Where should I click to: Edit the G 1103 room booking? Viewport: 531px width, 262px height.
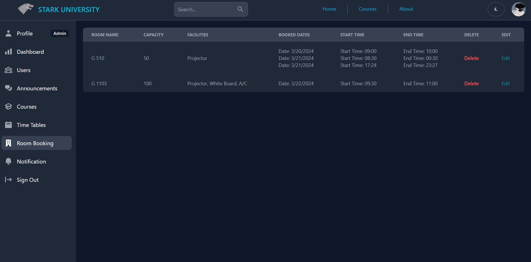point(505,83)
